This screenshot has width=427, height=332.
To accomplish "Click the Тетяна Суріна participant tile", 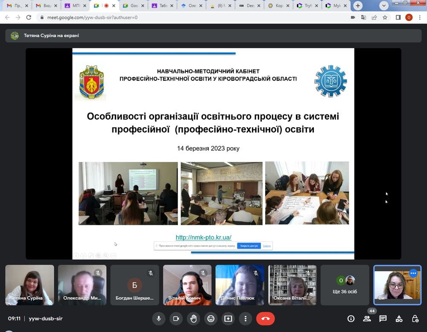I will point(29,285).
